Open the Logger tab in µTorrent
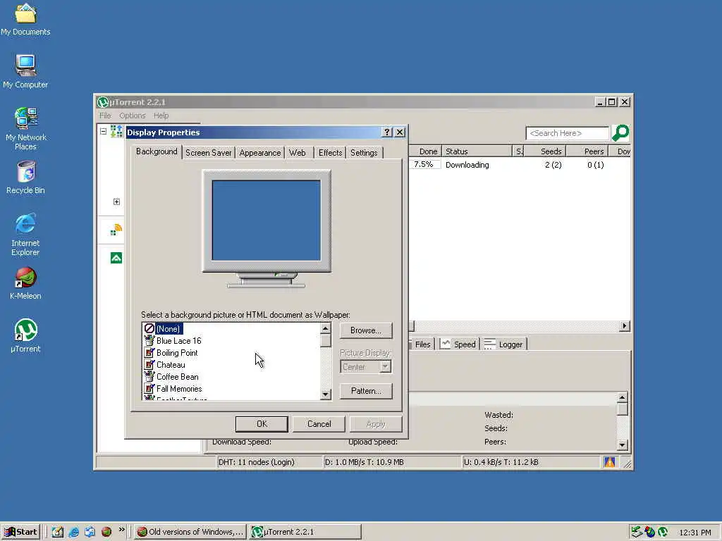The image size is (722, 541). (x=503, y=344)
